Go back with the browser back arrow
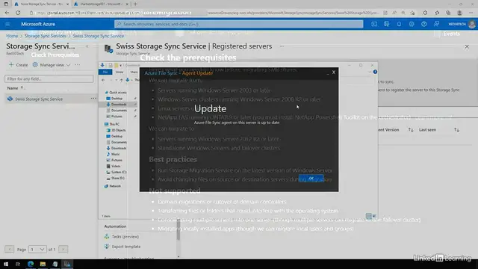Screen dimensions: 478x269 coord(7,13)
